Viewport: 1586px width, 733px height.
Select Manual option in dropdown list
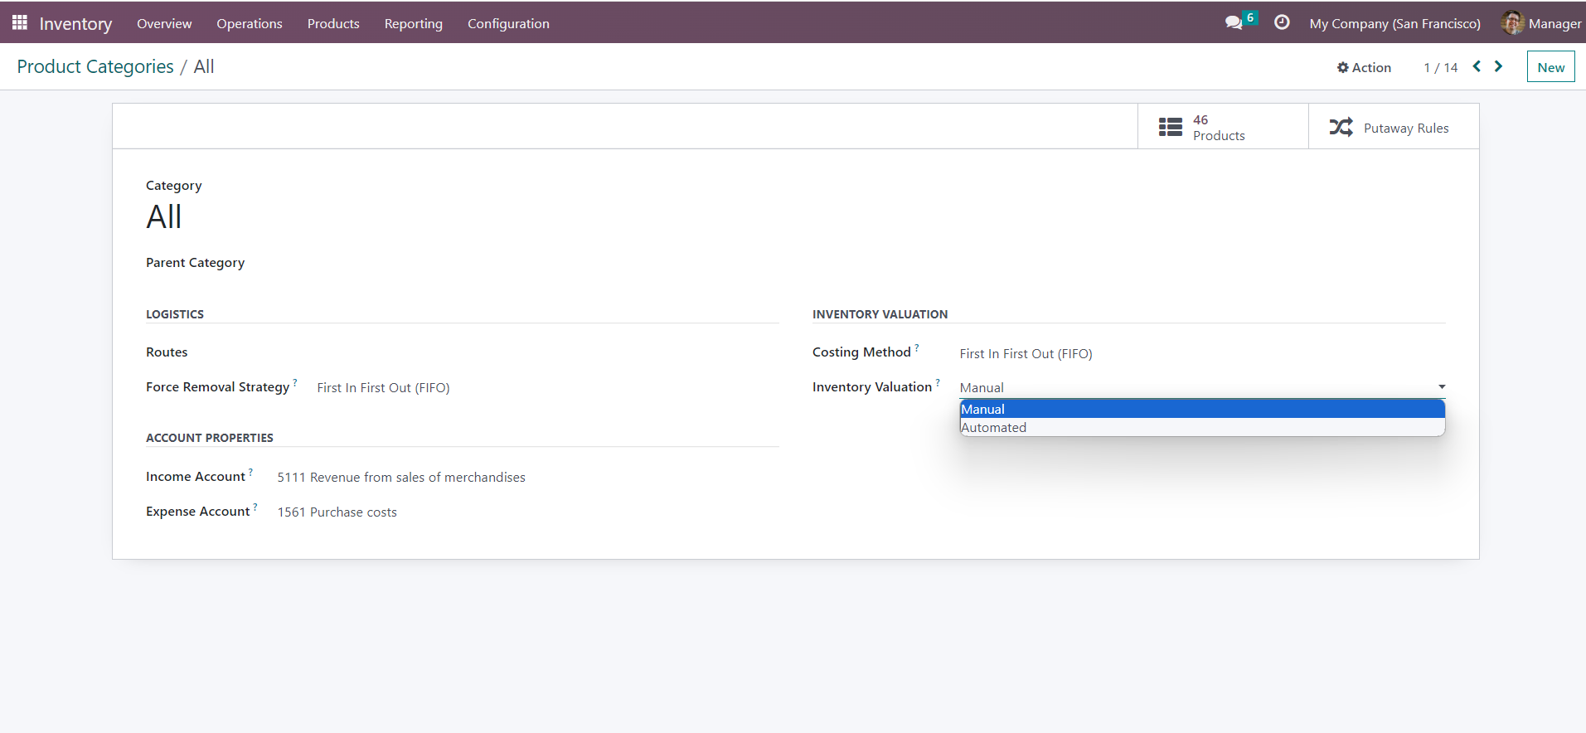(x=983, y=410)
